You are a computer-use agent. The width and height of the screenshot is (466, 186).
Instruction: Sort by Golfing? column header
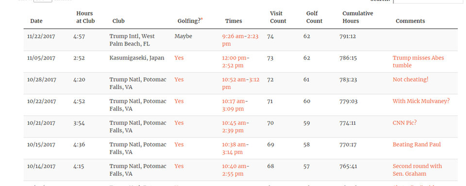pos(190,21)
